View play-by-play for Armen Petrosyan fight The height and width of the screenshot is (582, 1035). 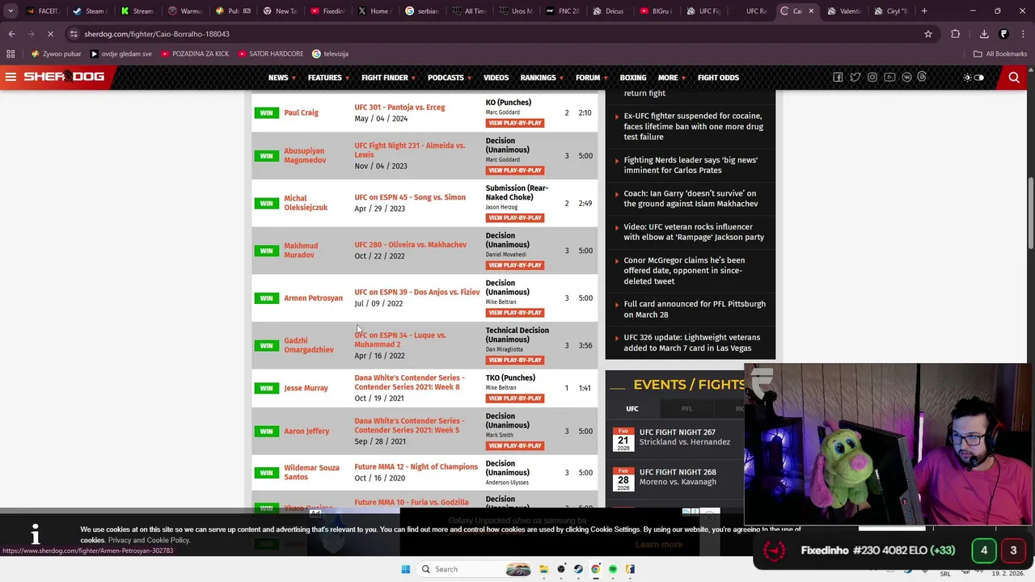[515, 313]
